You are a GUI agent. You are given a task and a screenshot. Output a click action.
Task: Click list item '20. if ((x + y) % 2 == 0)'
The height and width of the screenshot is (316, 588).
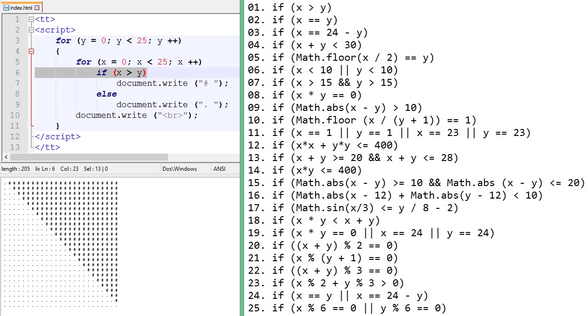pyautogui.click(x=323, y=245)
